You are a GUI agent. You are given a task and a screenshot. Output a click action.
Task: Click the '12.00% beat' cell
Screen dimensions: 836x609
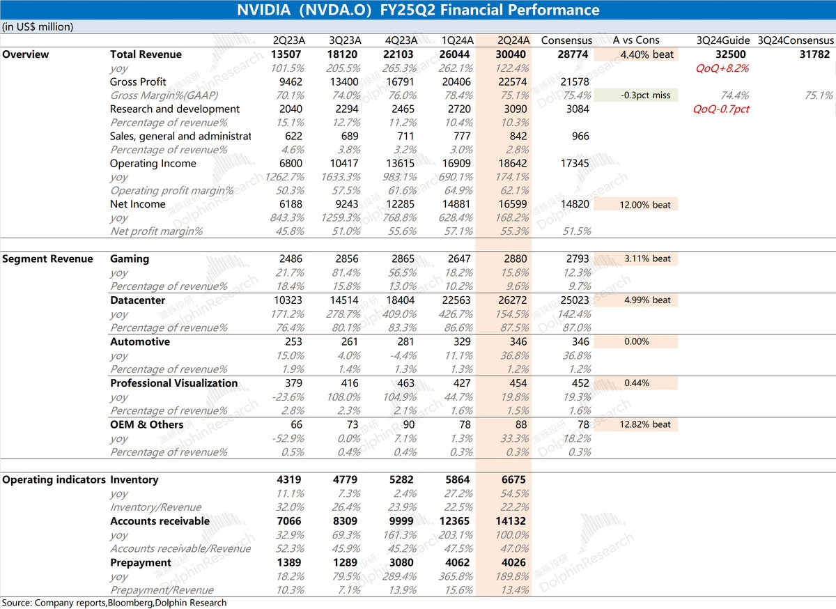click(636, 204)
